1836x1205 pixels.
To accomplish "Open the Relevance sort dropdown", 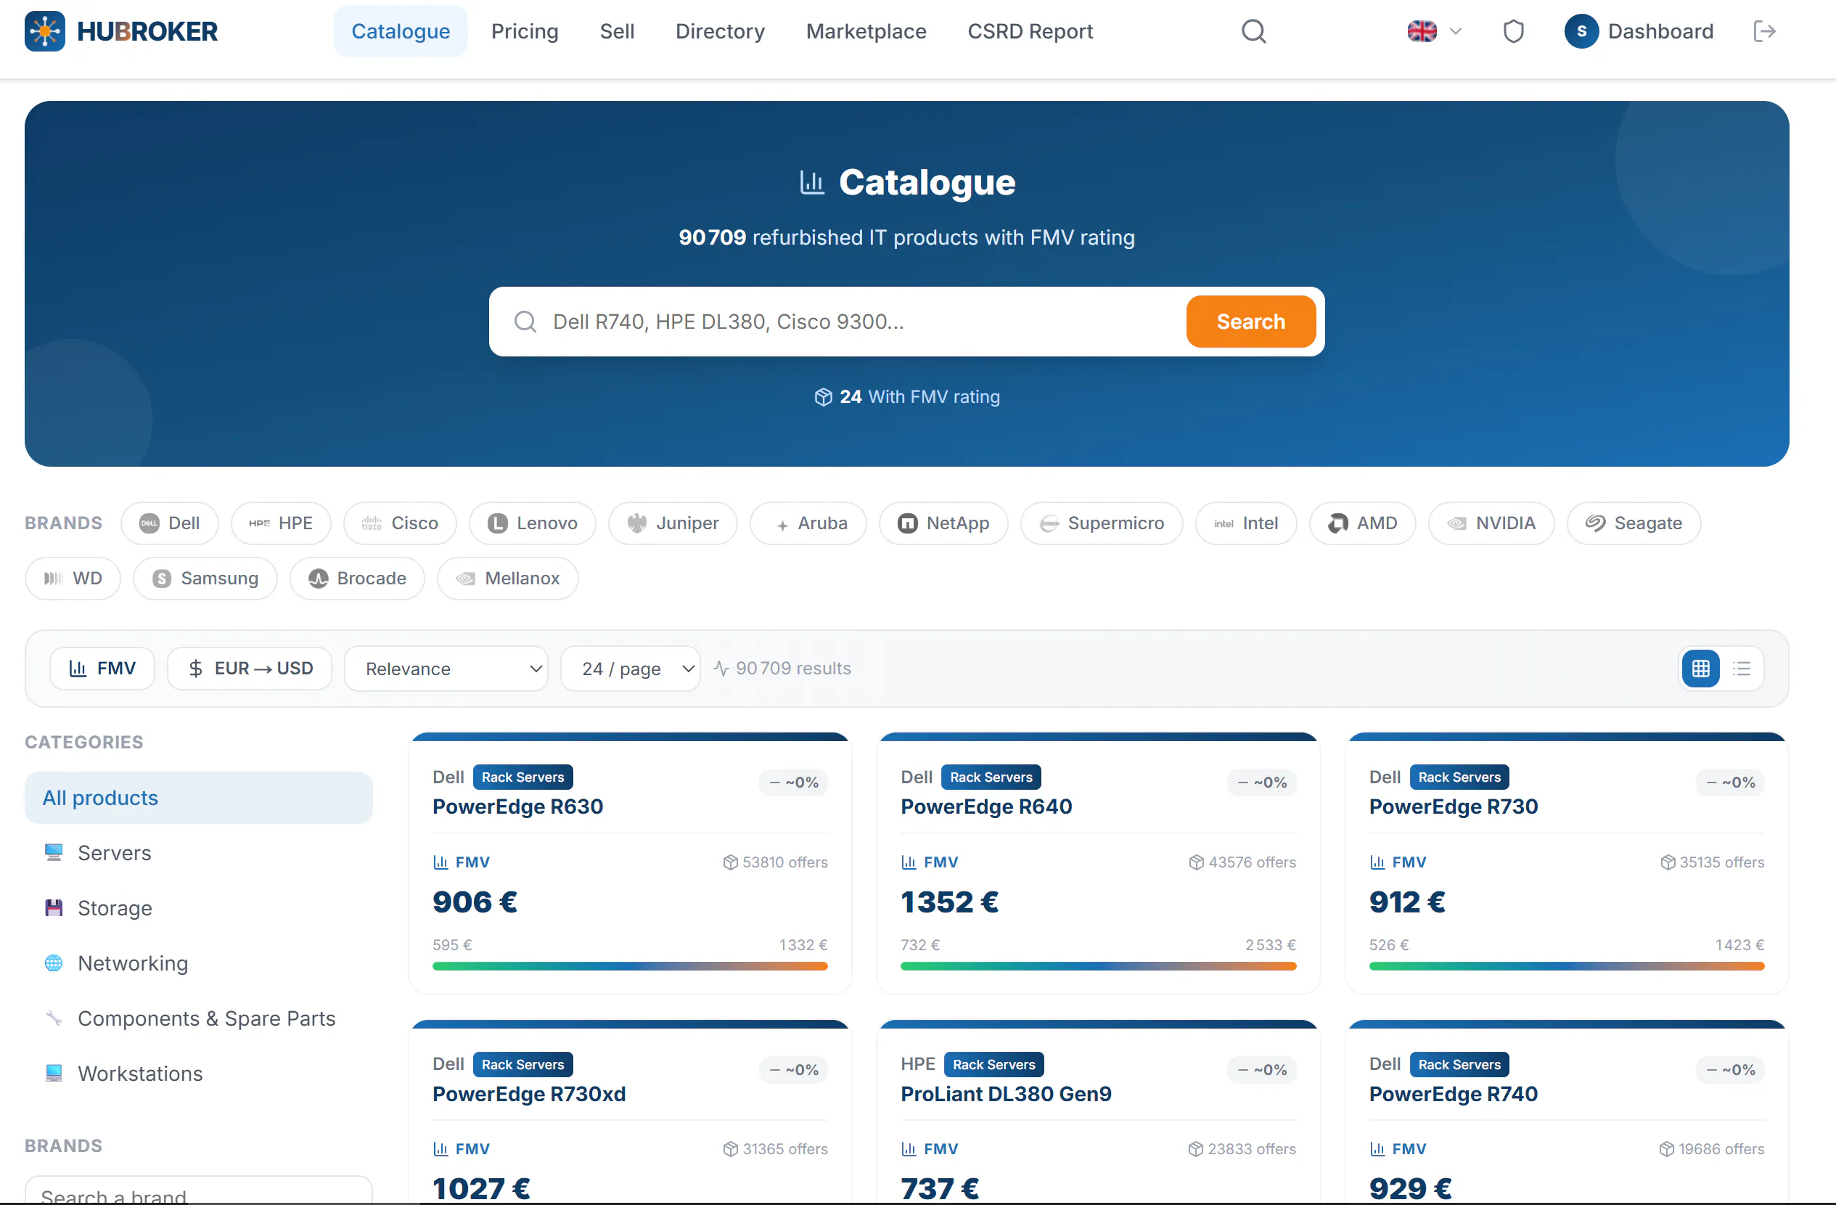I will [x=446, y=669].
